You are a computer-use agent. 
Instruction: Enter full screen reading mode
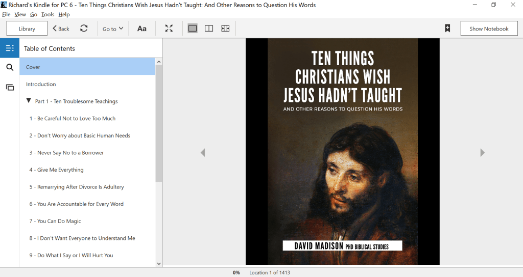(169, 29)
